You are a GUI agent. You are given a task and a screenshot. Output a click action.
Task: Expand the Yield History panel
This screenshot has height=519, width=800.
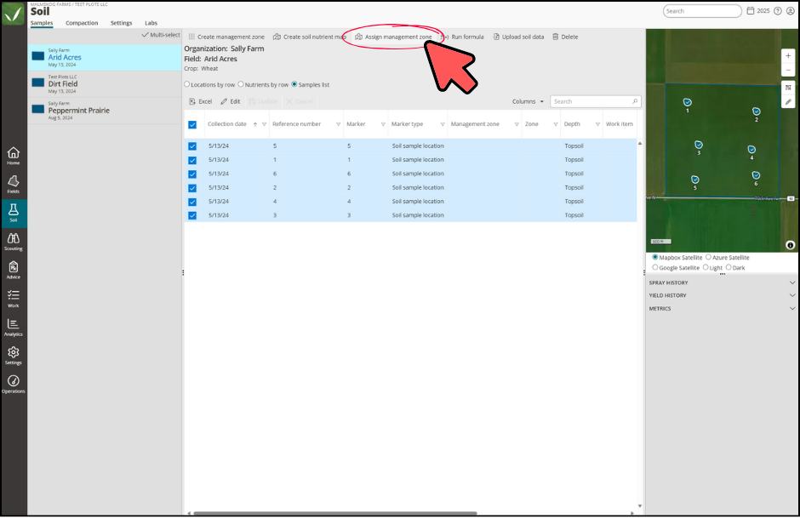click(722, 295)
